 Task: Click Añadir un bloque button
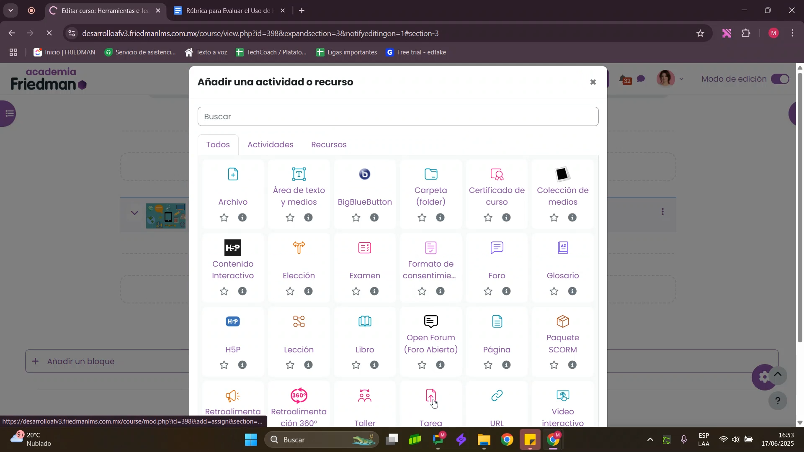pyautogui.click(x=80, y=362)
